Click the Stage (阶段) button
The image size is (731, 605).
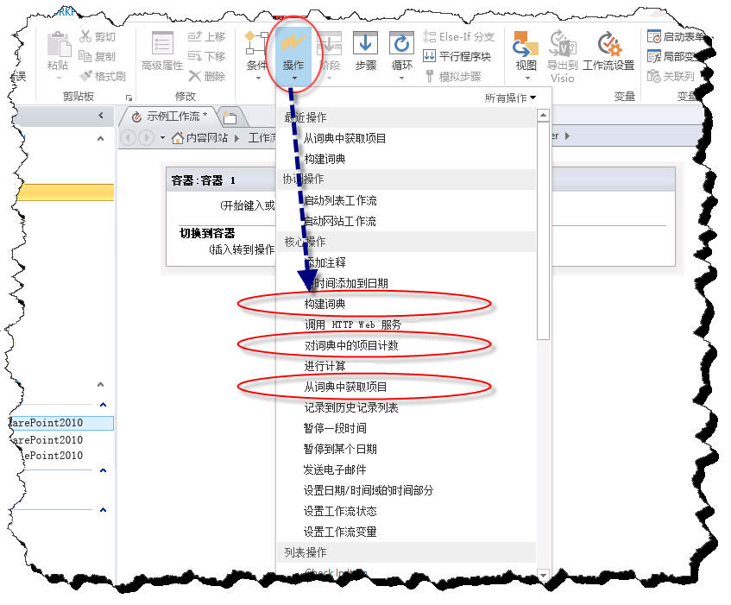coord(330,55)
